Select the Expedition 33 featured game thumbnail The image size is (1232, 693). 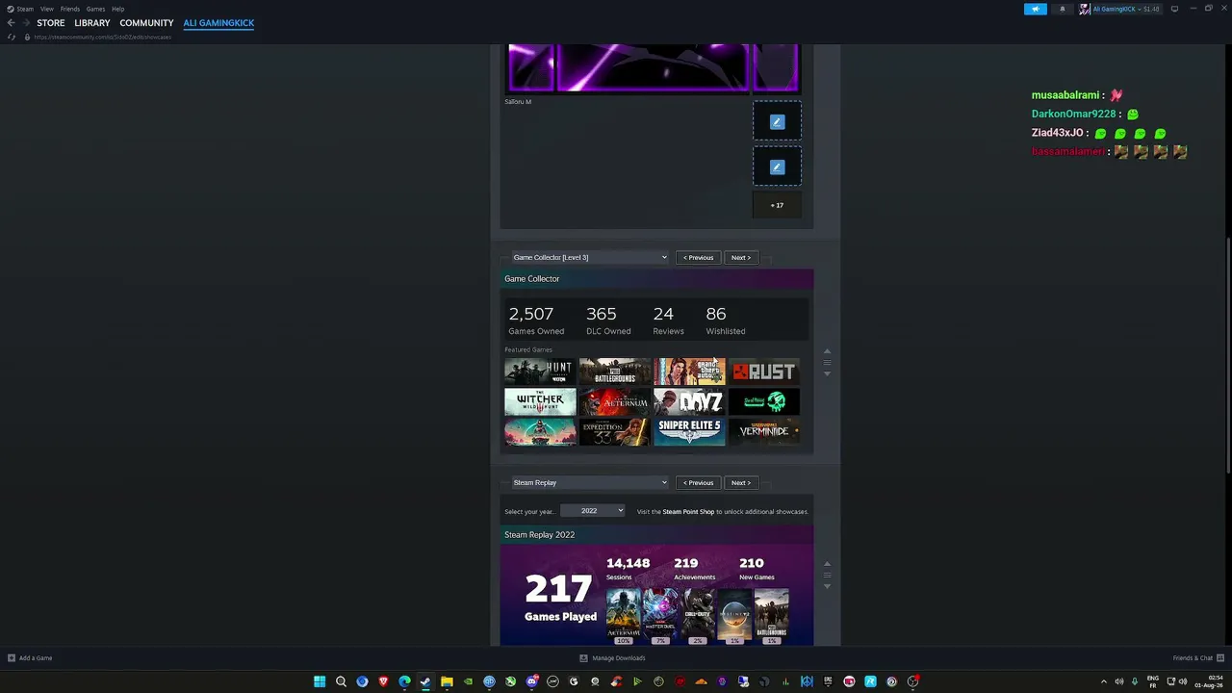coord(615,431)
